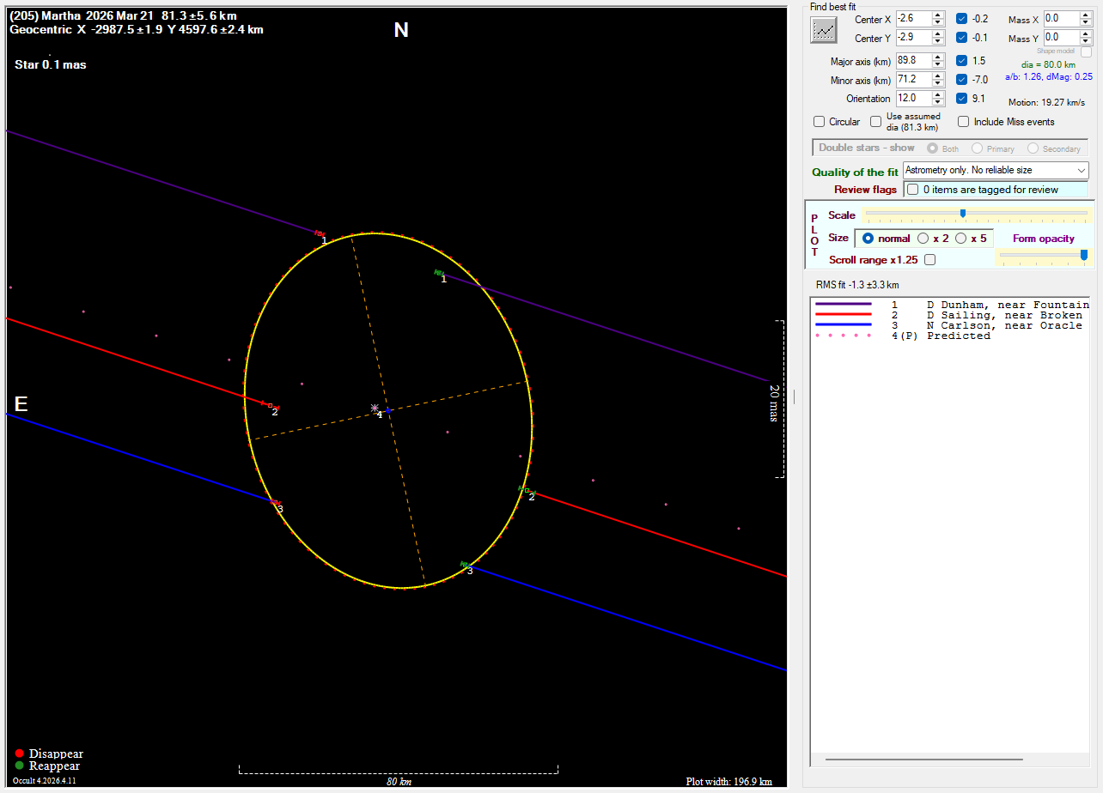
Task: Click the Mass X spinner up arrow
Action: click(x=1086, y=15)
